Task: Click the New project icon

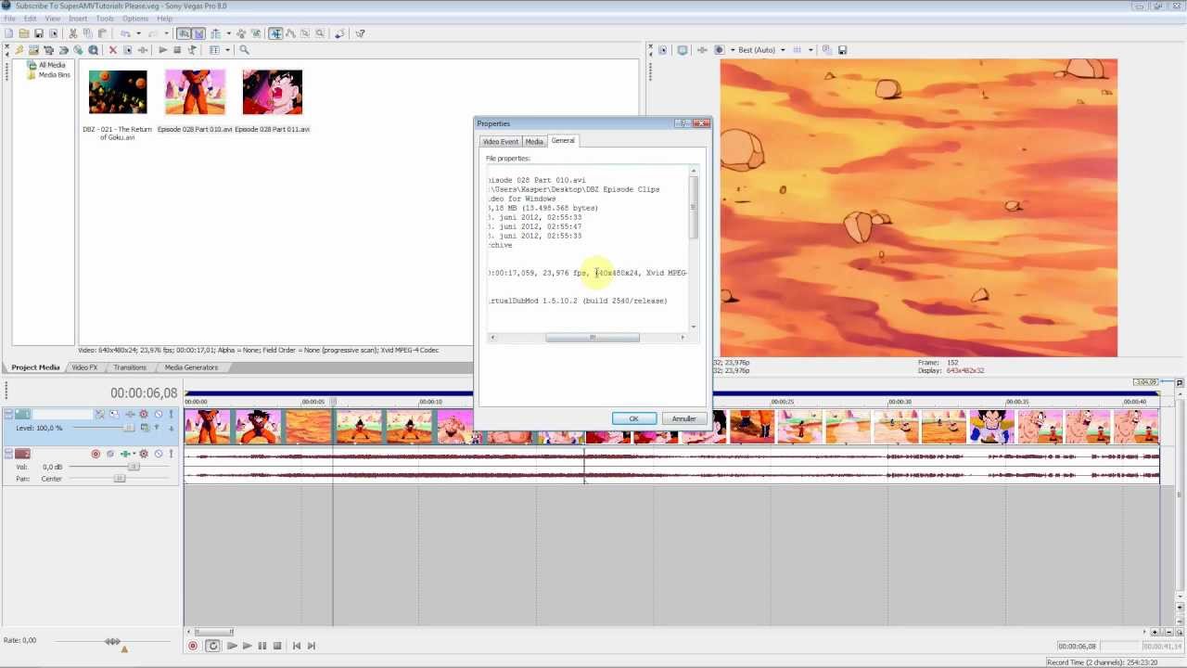Action: [x=8, y=33]
